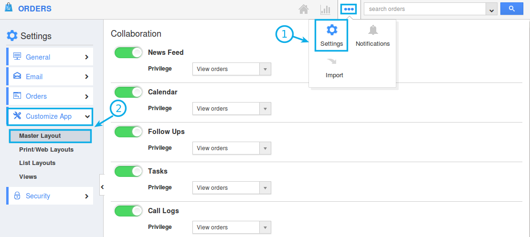Disable the News Feed toggle
Screen dimensions: 530x237
click(x=128, y=52)
